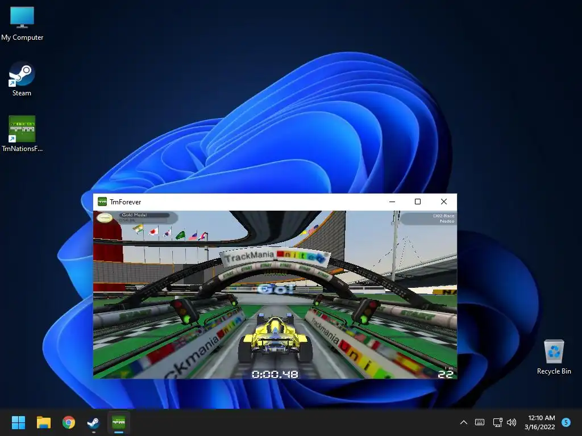Open the My Computer desktop icon
The height and width of the screenshot is (436, 582).
22,24
